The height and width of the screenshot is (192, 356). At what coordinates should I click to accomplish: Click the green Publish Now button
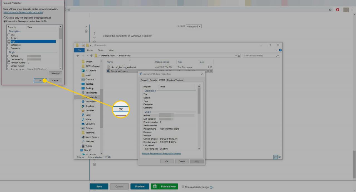tap(164, 186)
